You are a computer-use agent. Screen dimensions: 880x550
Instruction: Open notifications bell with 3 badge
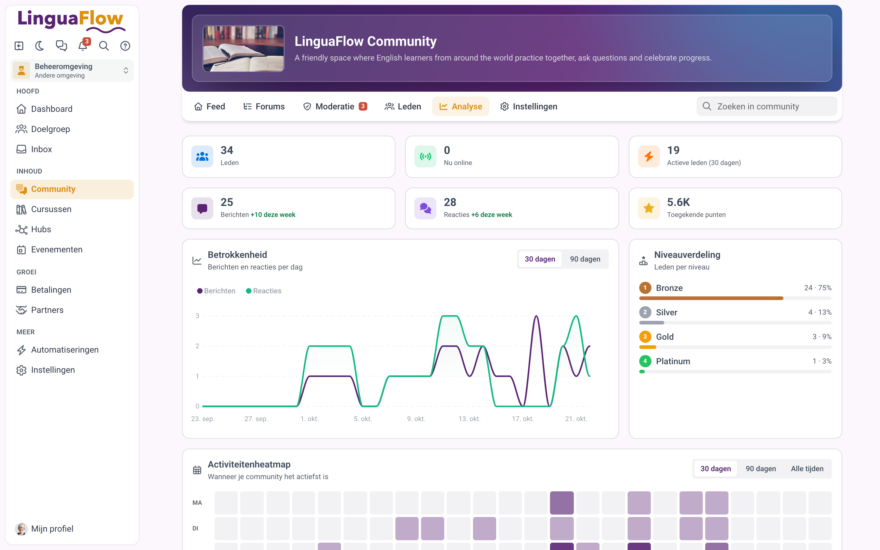(x=83, y=46)
